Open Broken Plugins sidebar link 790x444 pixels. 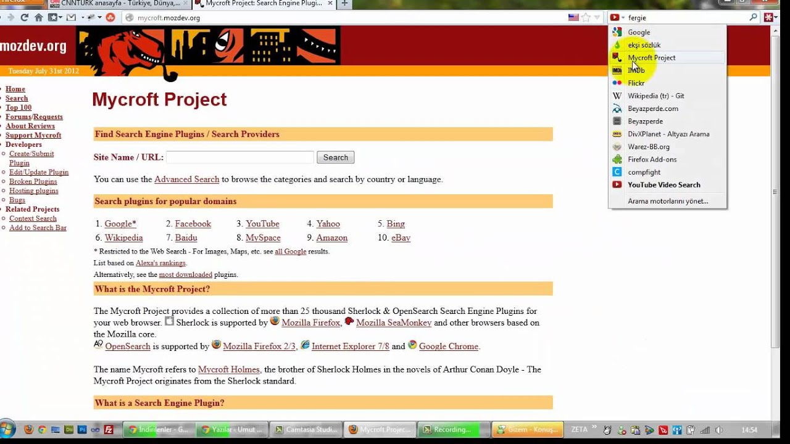[x=33, y=181]
